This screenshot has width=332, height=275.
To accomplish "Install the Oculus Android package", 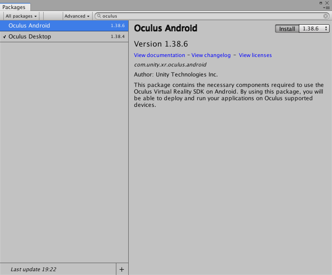I will [x=287, y=28].
